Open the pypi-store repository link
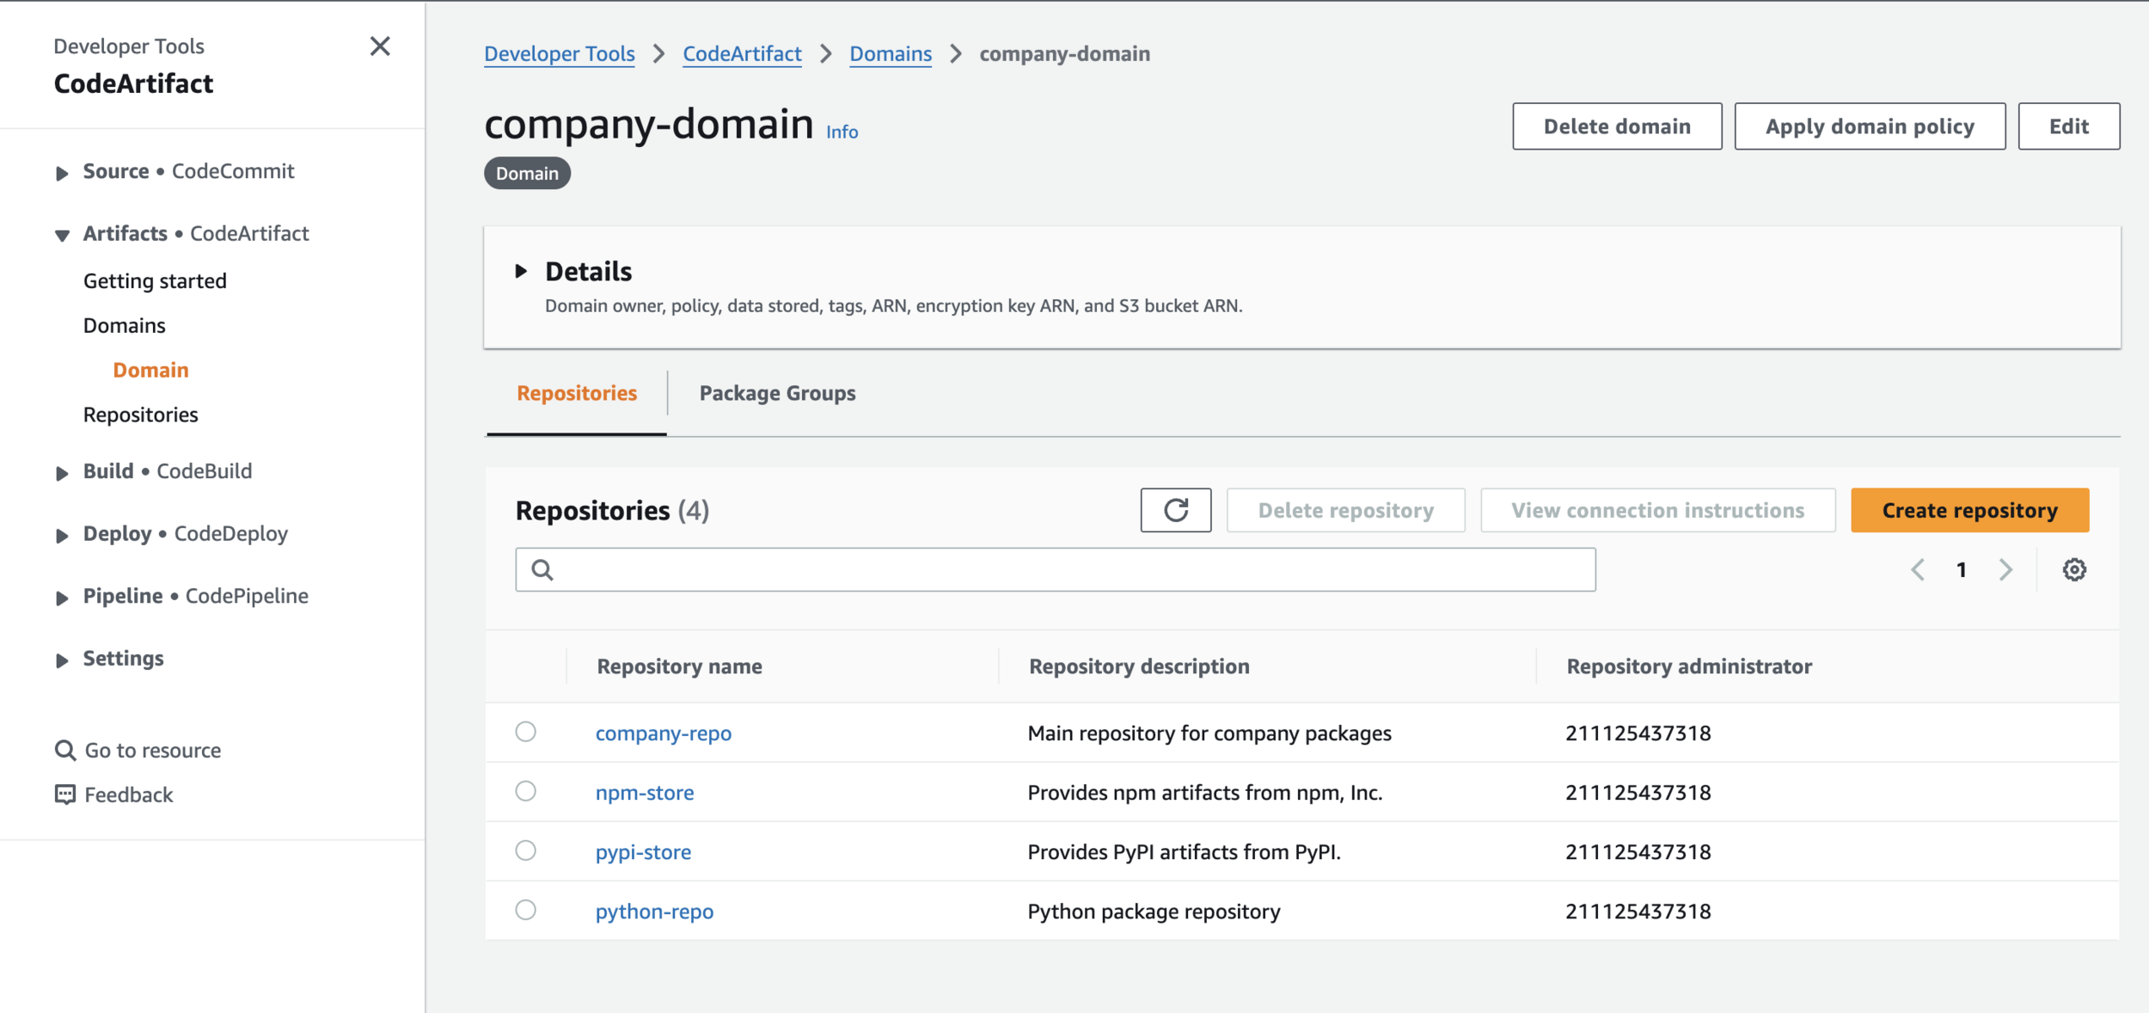Viewport: 2149px width, 1013px height. (x=643, y=851)
